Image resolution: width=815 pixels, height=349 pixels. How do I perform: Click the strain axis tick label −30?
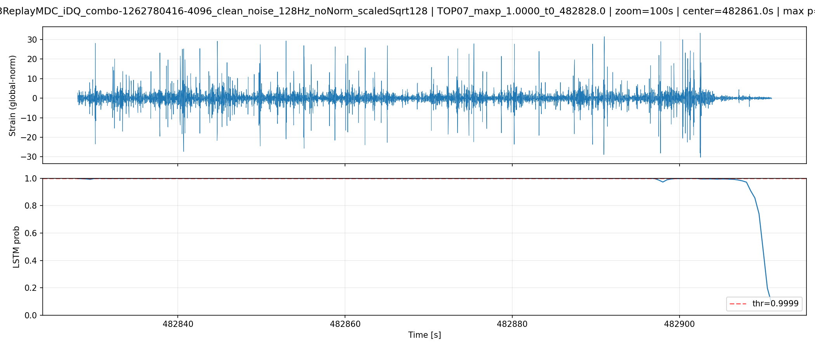click(29, 157)
